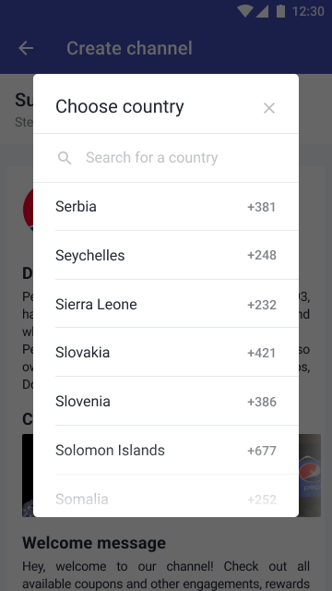
Task: Tap the battery status icon
Action: pyautogui.click(x=280, y=11)
